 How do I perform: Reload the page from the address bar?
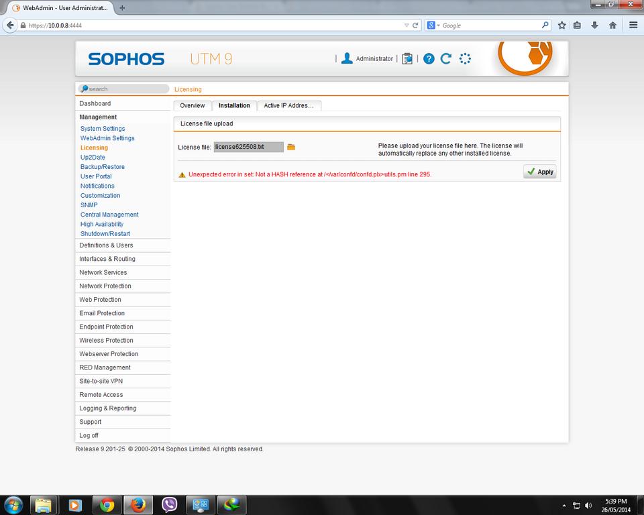pos(415,25)
